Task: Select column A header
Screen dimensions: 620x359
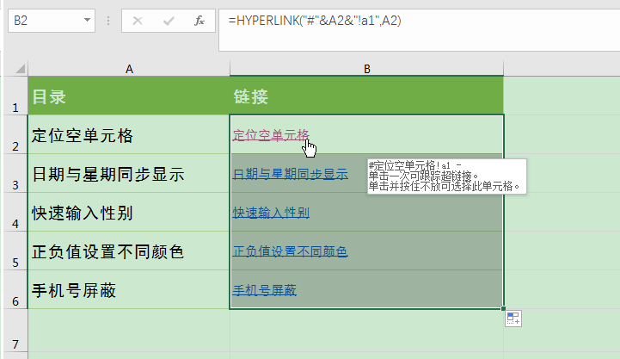Action: [129, 69]
